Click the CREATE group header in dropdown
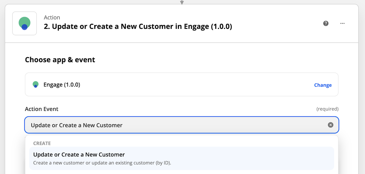Screen dimensions: 365x174 (x=42, y=143)
